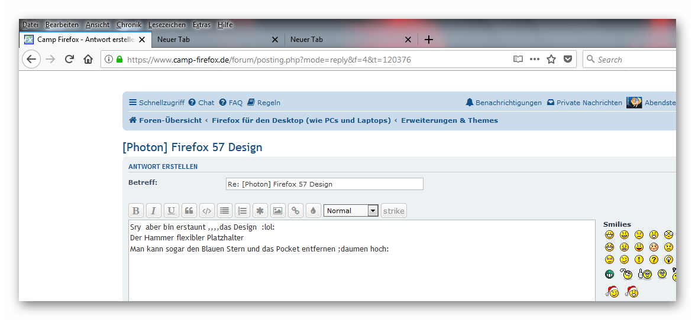Insert list item with asterisk button
695x320 pixels.
(260, 211)
